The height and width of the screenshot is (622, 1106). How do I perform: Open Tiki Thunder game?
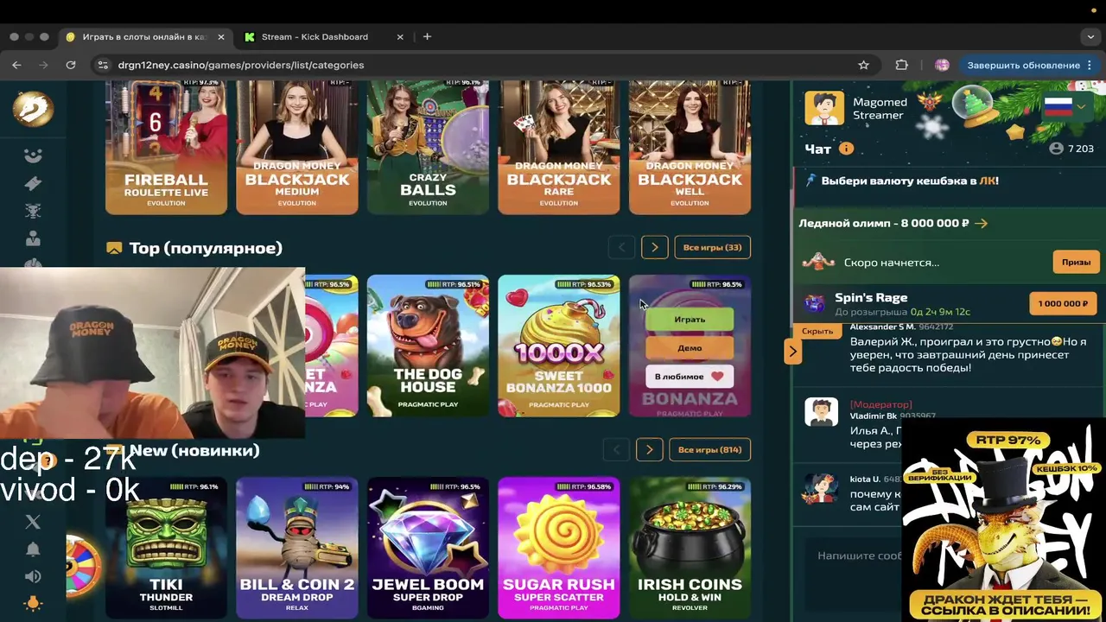coord(166,548)
